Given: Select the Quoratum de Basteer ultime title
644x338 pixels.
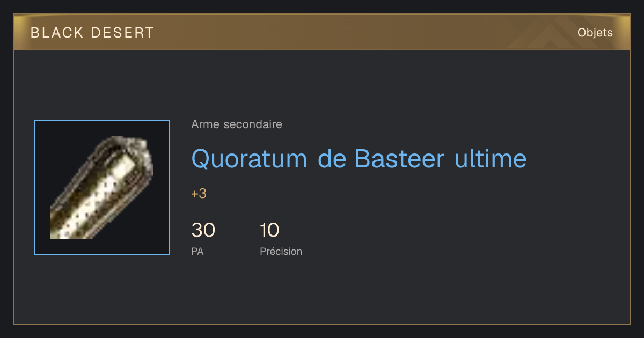Looking at the screenshot, I should click(x=359, y=158).
